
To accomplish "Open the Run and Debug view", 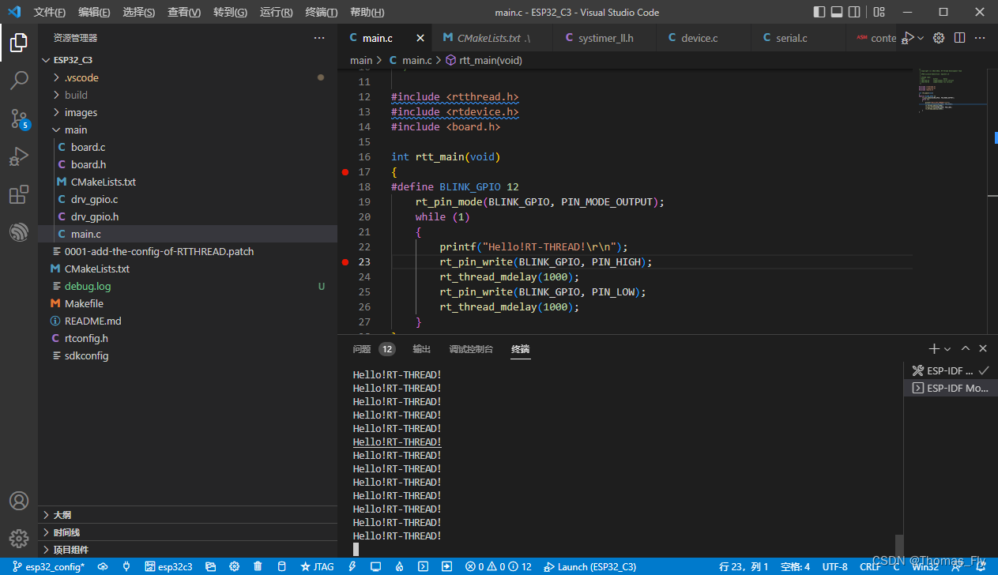I will tap(19, 156).
